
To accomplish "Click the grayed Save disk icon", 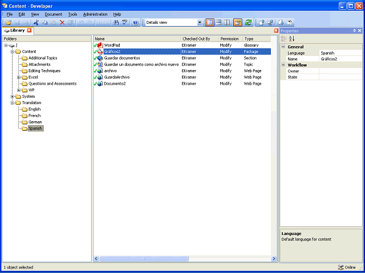I will [x=17, y=23].
